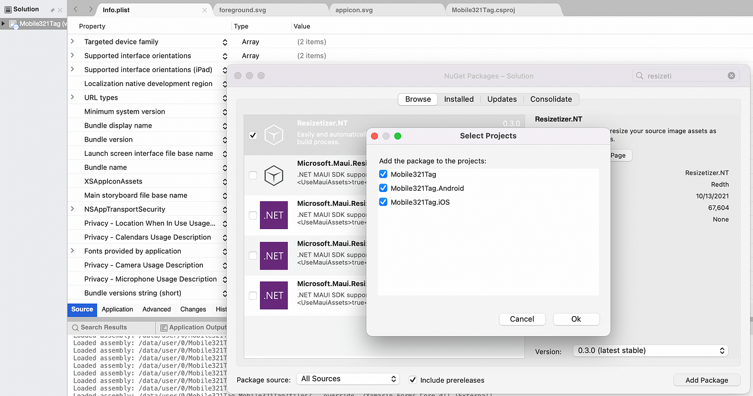Screen dimensions: 753x396
Task: Open the All Sources package source dropdown
Action: pos(348,379)
